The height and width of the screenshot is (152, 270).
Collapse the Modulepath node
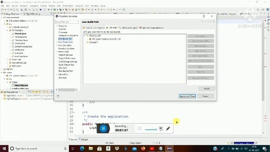tap(84, 35)
